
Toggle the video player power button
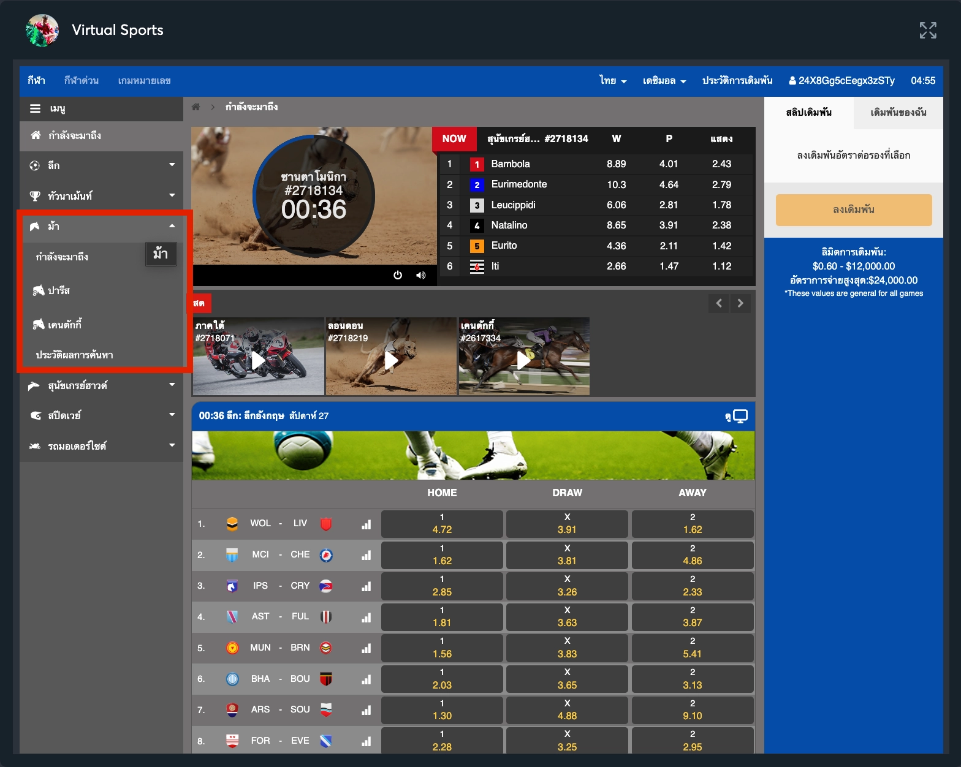398,275
